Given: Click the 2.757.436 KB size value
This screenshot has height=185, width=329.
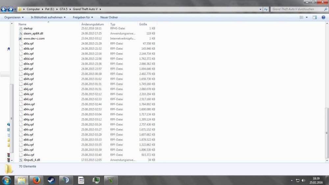Looking at the screenshot, I should tap(147, 125).
